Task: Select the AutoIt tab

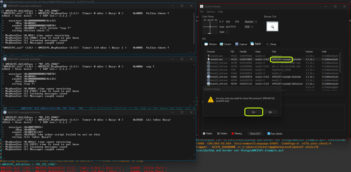Action: click(x=257, y=44)
